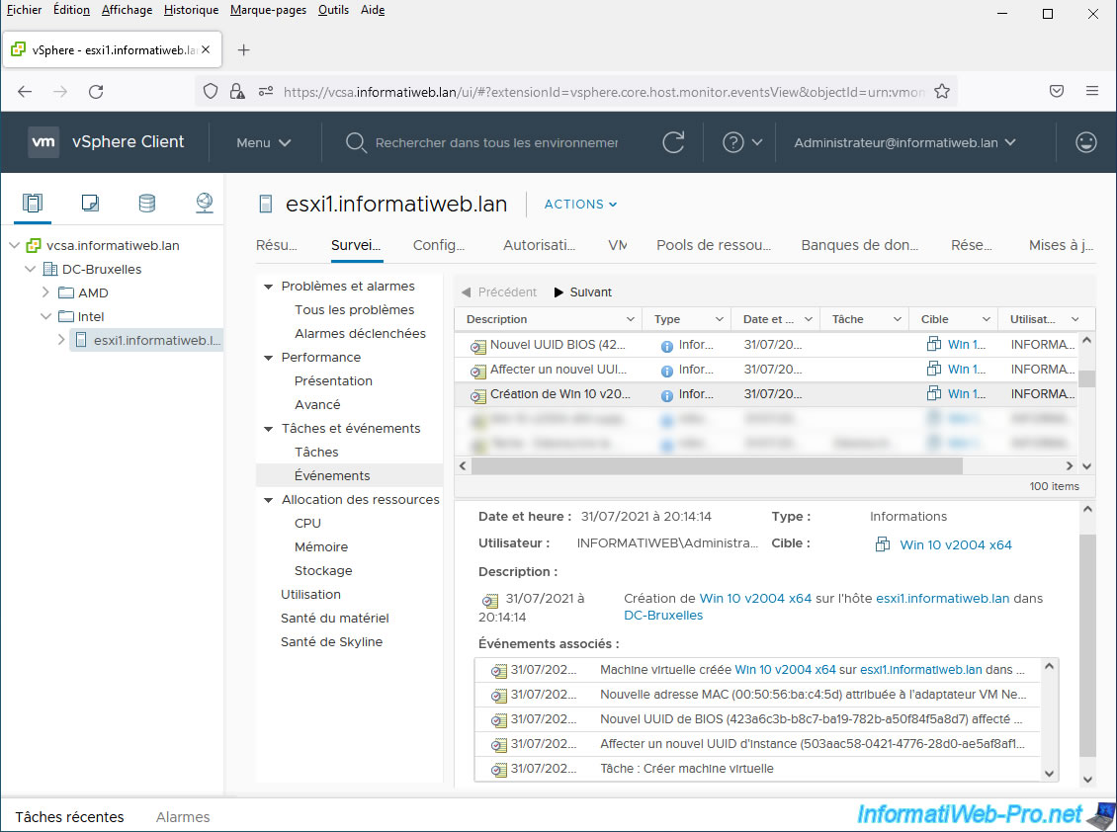Screen dimensions: 1117x832
Task: Open DC-Bruxelles link in description
Action: [x=663, y=616]
